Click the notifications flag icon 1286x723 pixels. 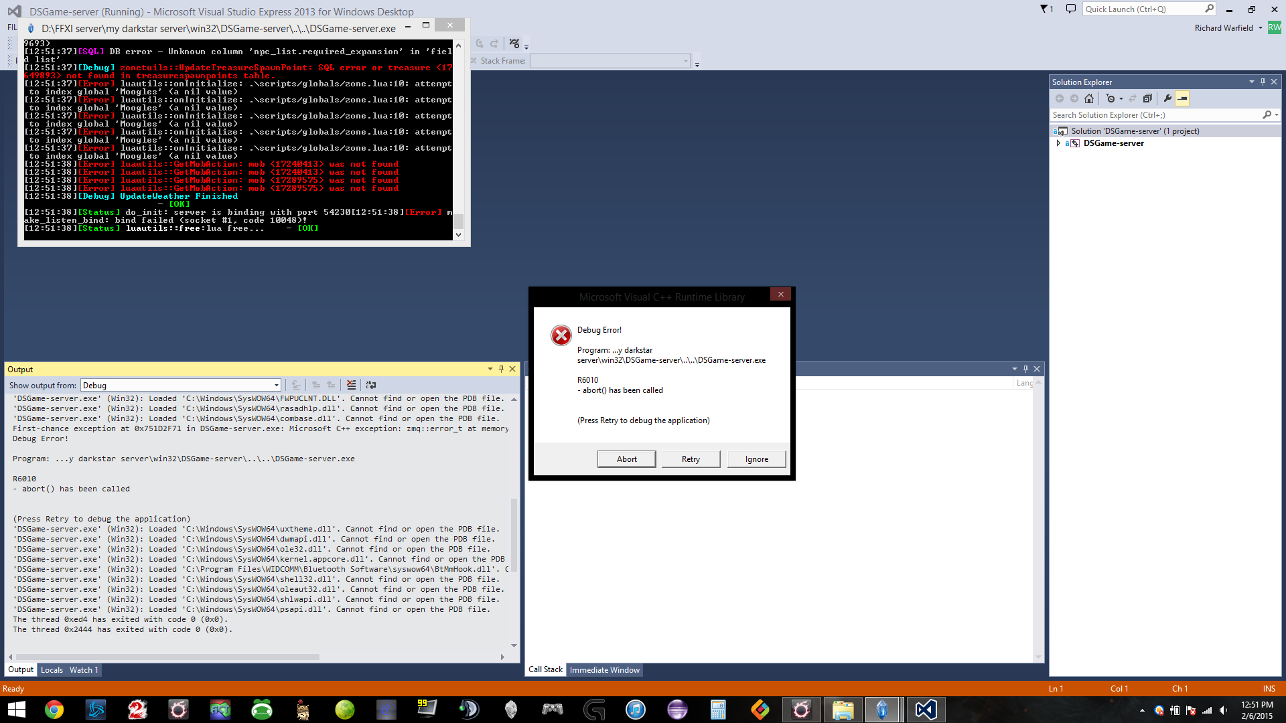pos(1046,9)
